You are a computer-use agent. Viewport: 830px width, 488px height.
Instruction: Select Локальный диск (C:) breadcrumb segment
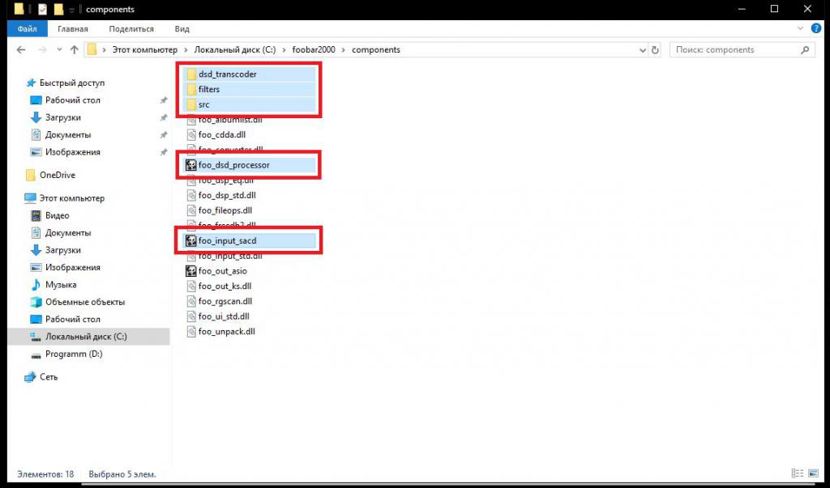click(235, 49)
